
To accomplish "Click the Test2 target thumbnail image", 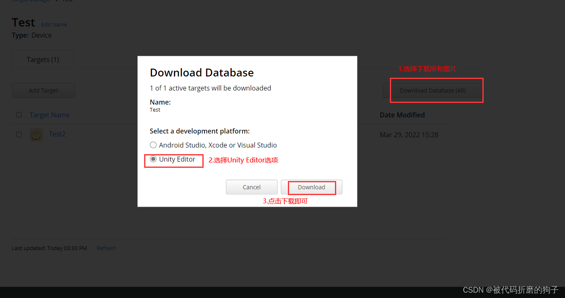I will pyautogui.click(x=36, y=135).
